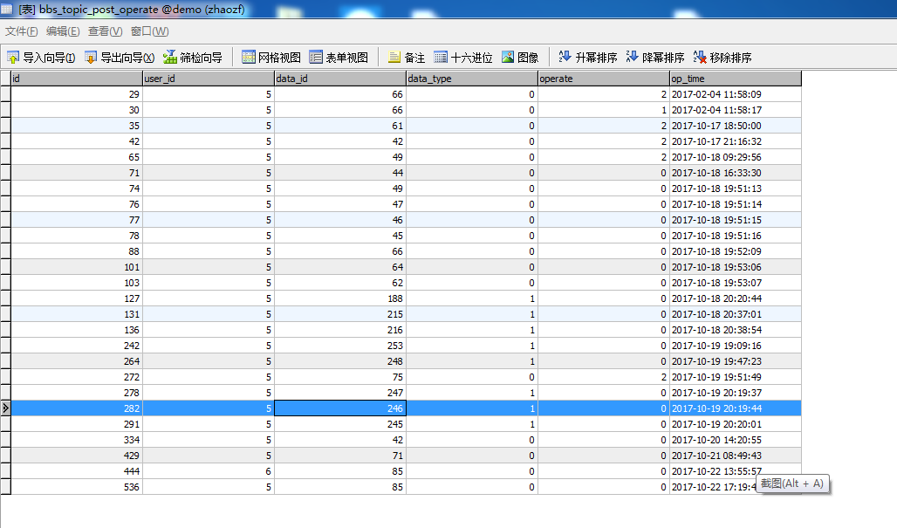Click the user_id column header

point(208,79)
